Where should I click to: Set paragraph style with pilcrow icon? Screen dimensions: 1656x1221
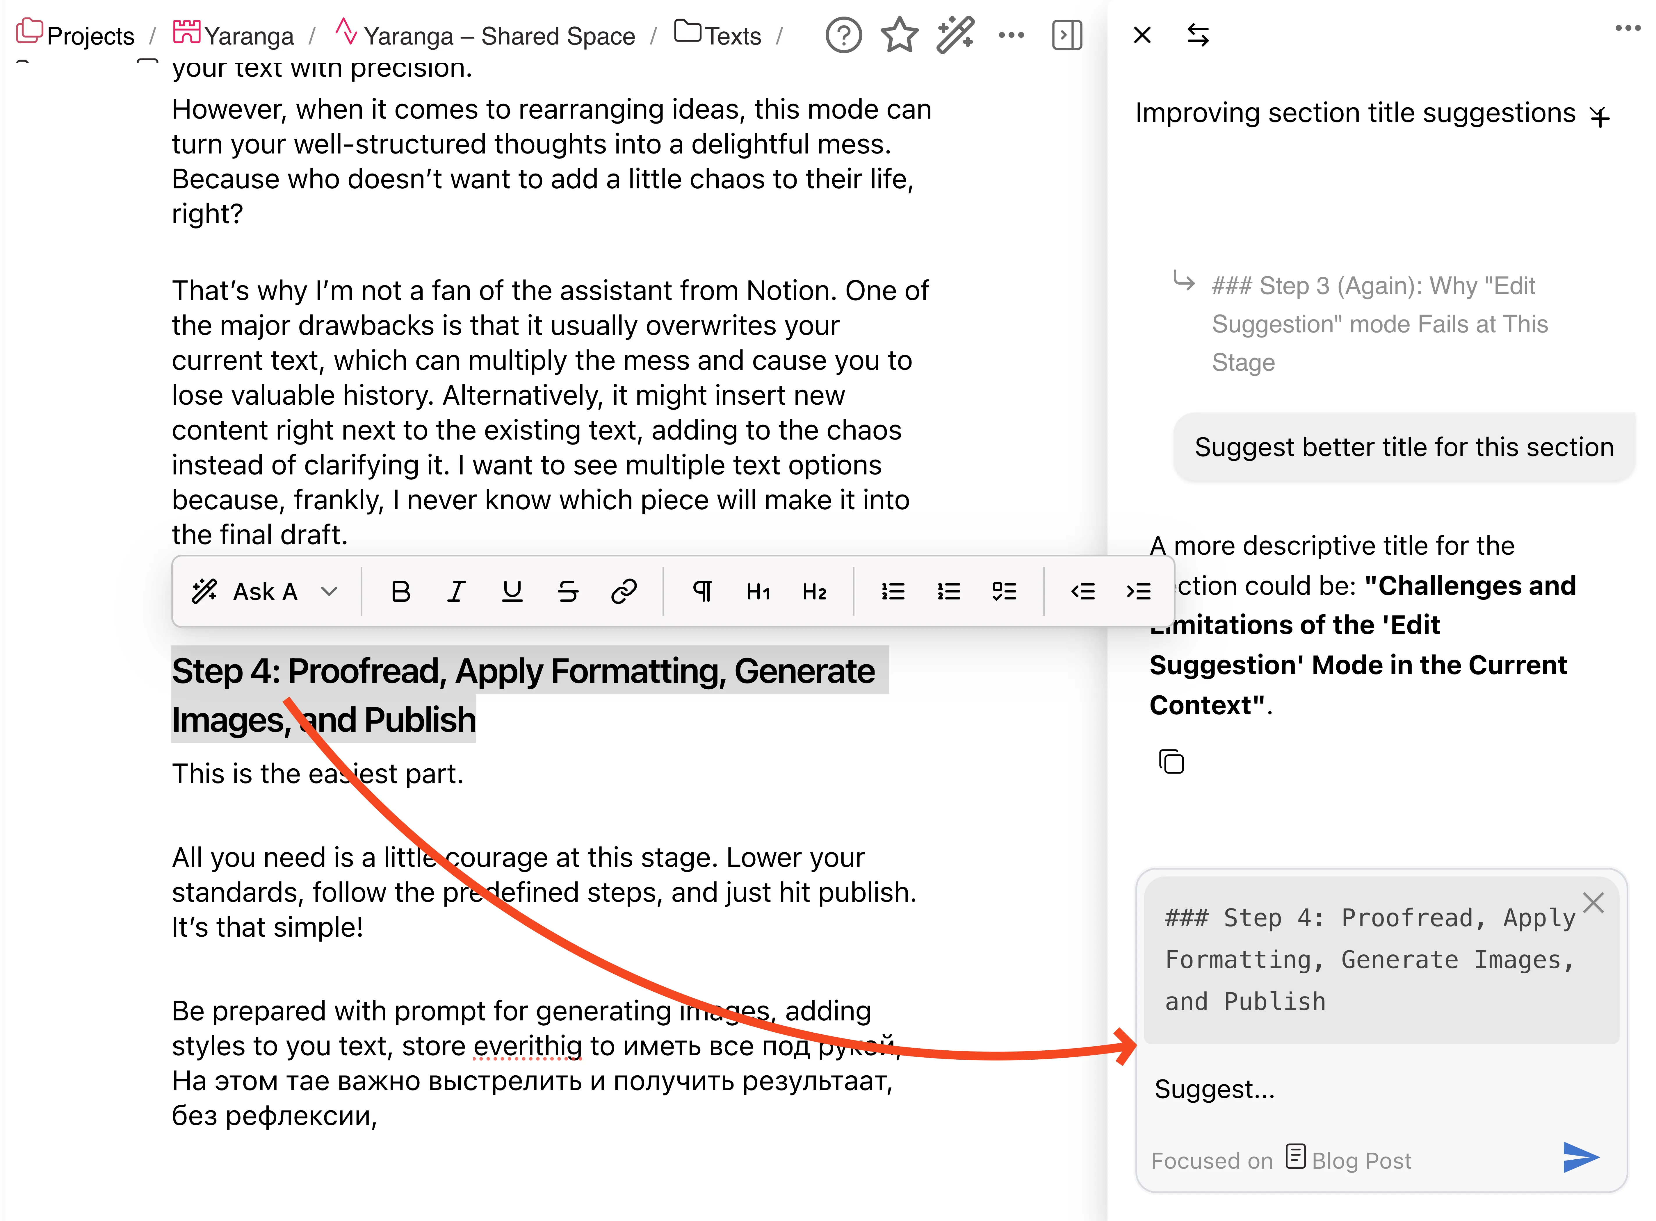[x=702, y=591]
